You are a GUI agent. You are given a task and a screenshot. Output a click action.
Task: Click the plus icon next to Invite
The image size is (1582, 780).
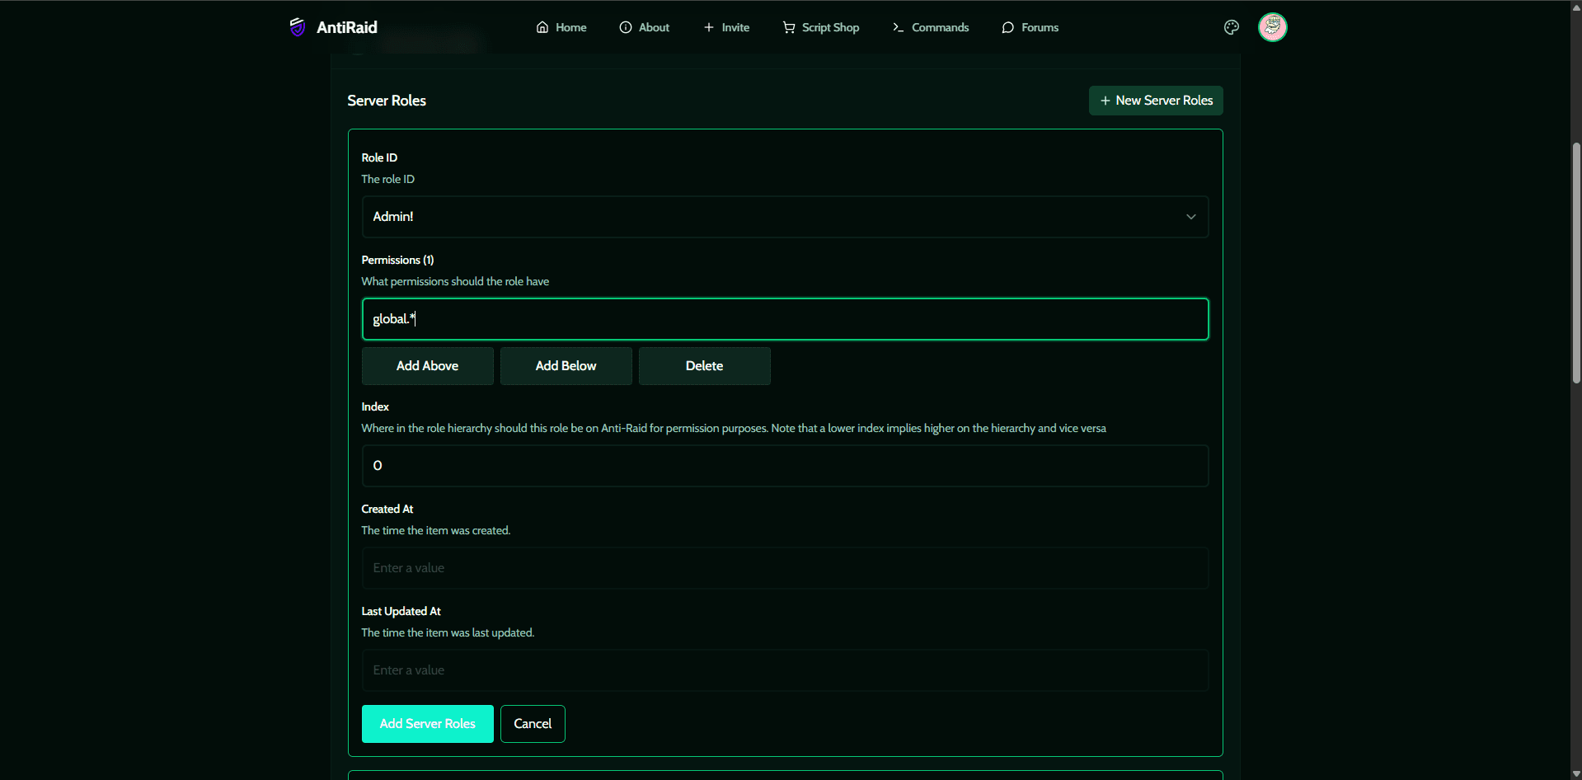(707, 27)
